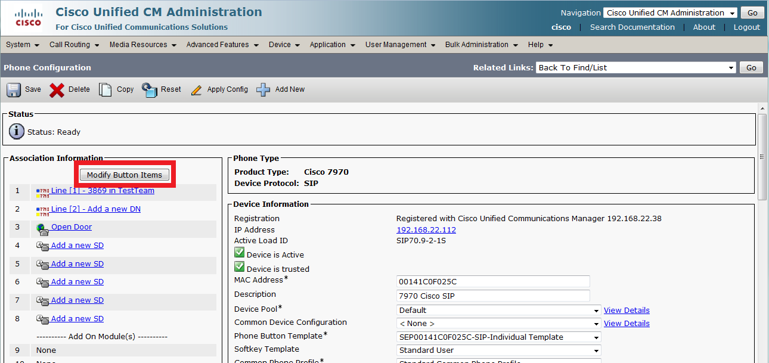Screen dimensions: 769x363
Task: Open the Device Pool dropdown
Action: tap(498, 310)
